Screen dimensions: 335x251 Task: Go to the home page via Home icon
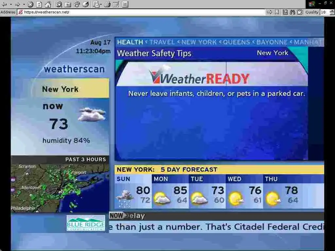[48, 4]
